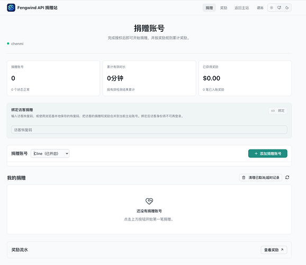
Task: Click the 按有效检测结果累计 text
Action: [x=121, y=90]
